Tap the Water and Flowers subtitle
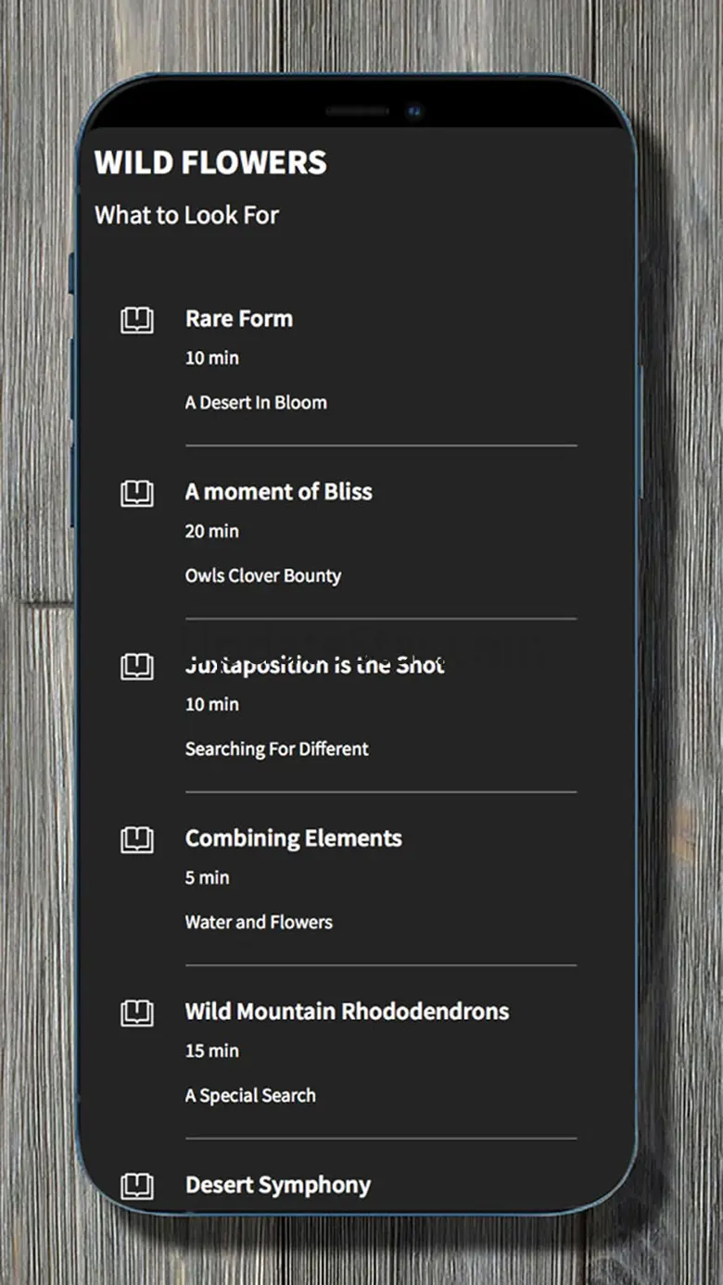Viewport: 723px width, 1285px height. pyautogui.click(x=259, y=923)
